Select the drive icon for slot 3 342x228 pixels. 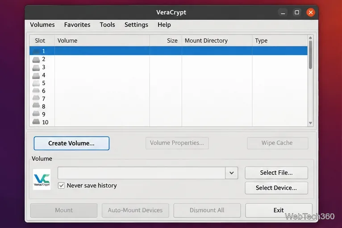click(x=36, y=68)
